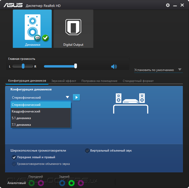Click the left speaker in the room diagram
This screenshot has height=188, width=189.
click(118, 98)
